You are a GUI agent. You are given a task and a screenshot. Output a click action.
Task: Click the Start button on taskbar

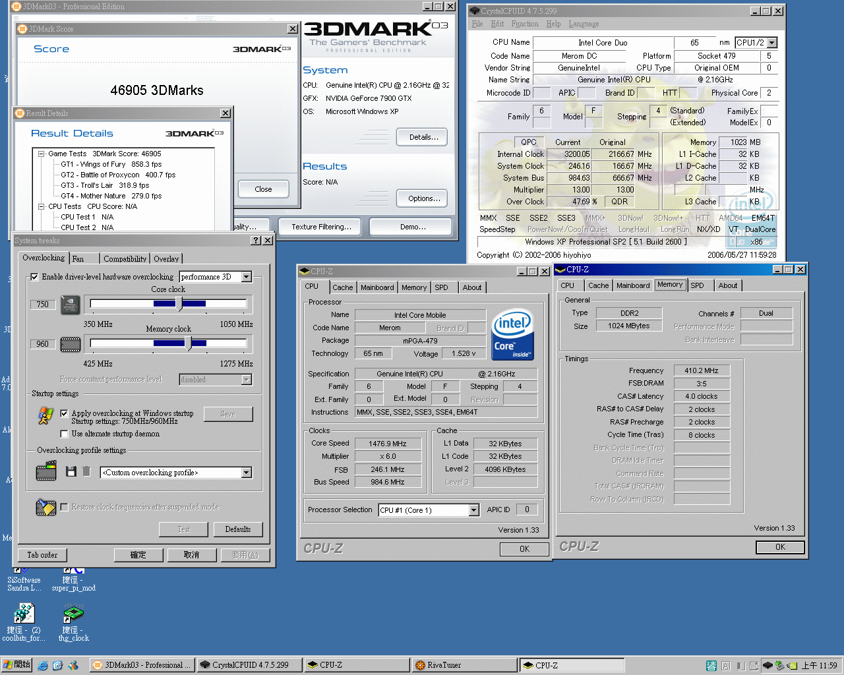coord(16,665)
